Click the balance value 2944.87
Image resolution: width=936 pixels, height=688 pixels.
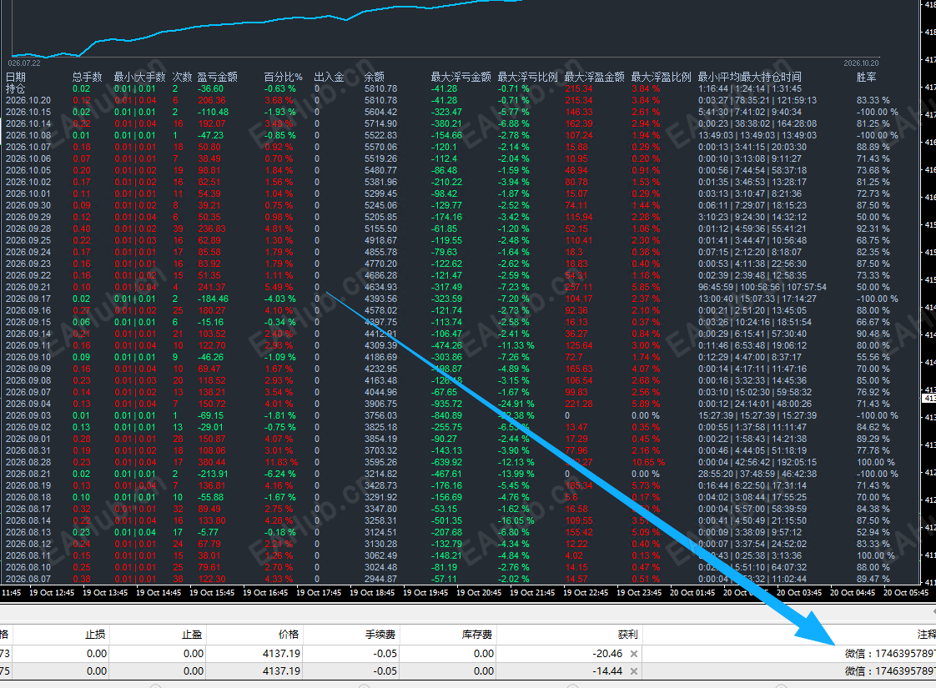click(381, 579)
